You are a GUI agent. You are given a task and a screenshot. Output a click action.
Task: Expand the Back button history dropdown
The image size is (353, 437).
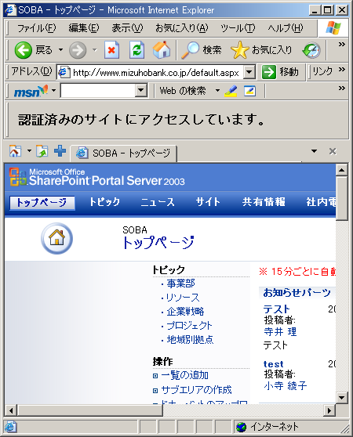pyautogui.click(x=60, y=50)
